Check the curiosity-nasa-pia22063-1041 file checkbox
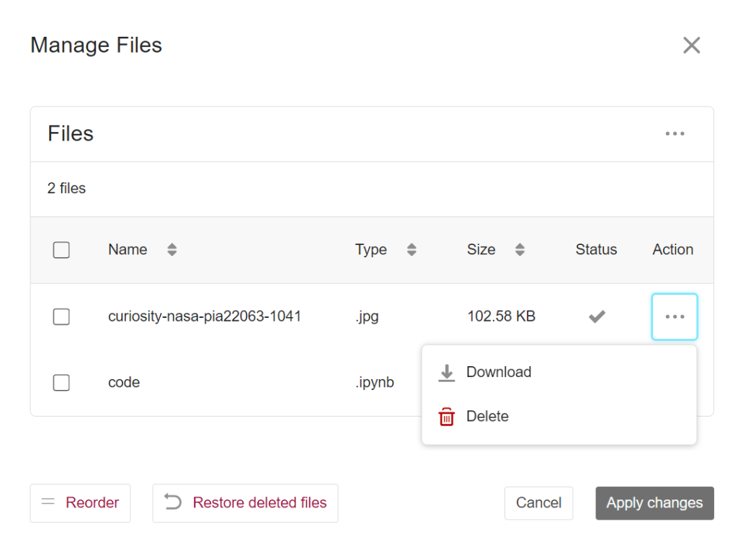The width and height of the screenshot is (738, 537). click(x=61, y=316)
